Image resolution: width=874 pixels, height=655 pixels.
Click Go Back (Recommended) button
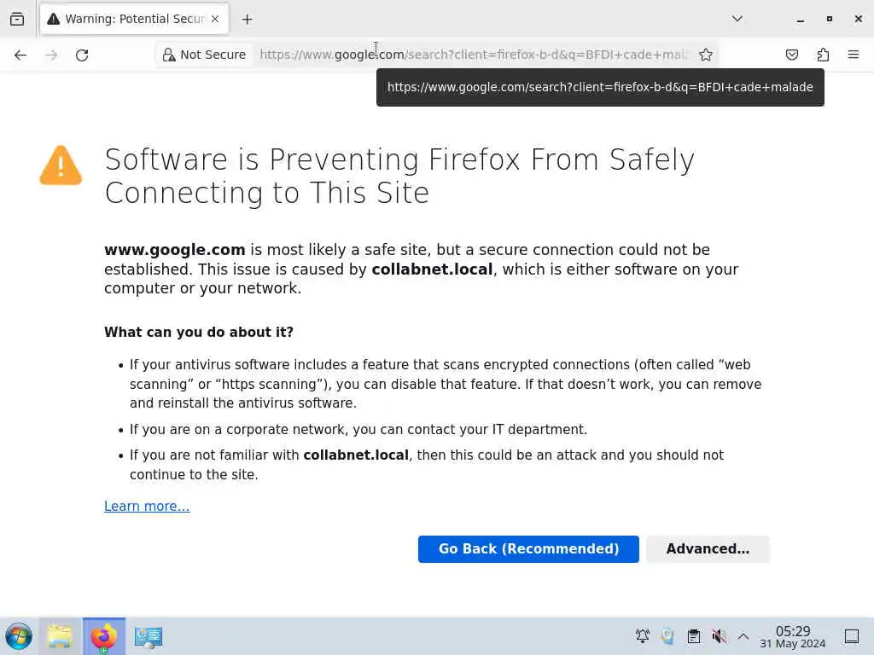pos(528,549)
